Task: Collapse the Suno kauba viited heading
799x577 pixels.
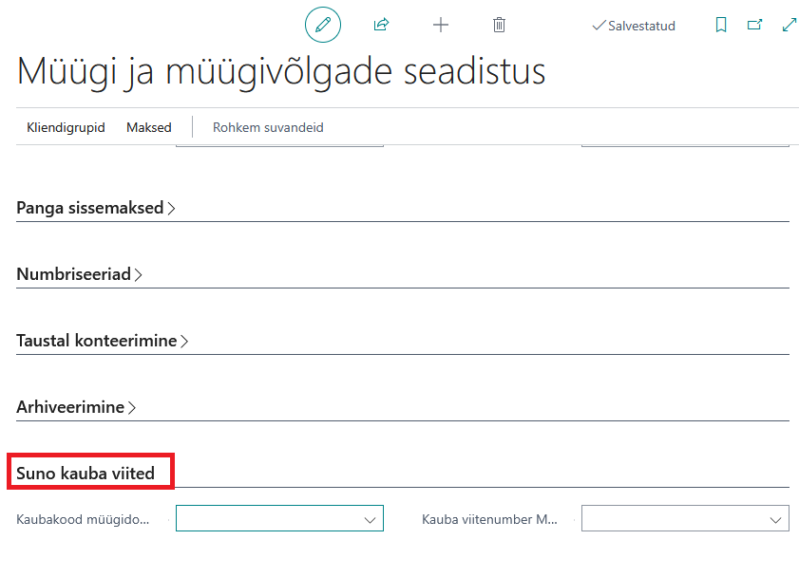Action: (x=86, y=474)
